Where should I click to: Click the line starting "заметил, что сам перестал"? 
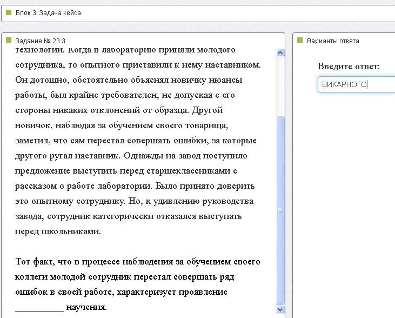coord(136,141)
